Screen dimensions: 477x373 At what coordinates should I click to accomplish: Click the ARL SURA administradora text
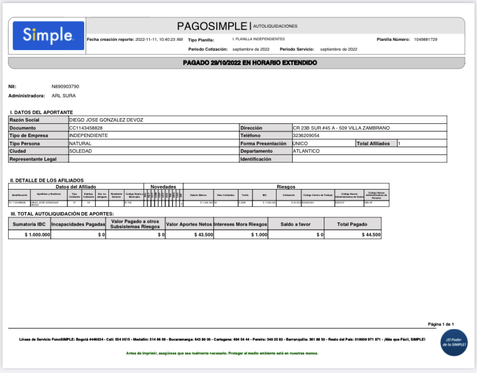[x=63, y=96]
